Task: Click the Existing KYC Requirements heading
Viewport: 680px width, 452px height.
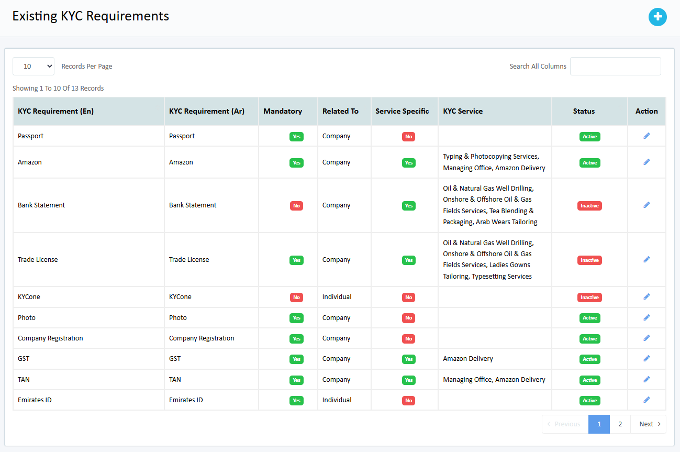Action: pos(91,16)
